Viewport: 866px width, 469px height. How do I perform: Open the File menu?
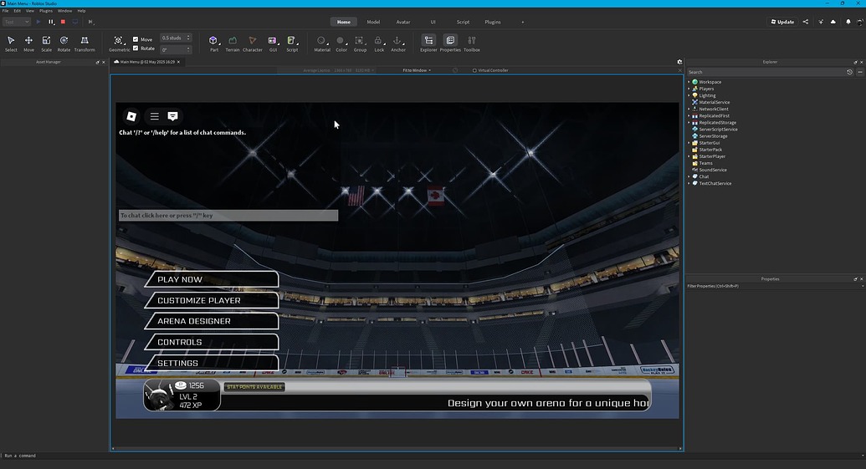(x=5, y=11)
